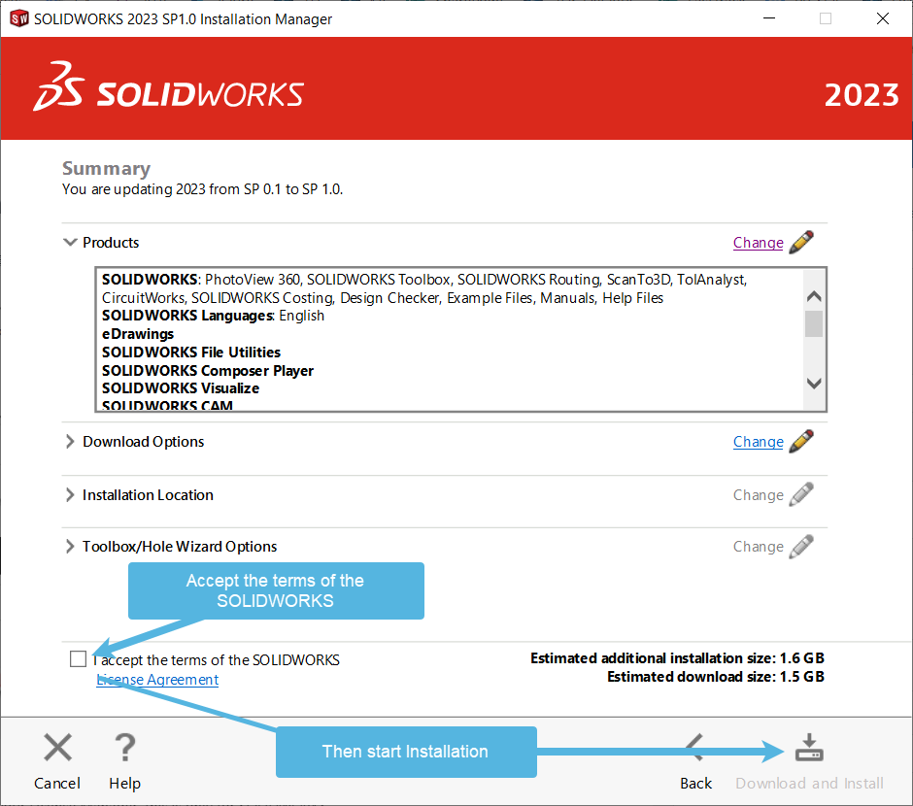This screenshot has height=806, width=913.
Task: Click the Change link for Products
Action: 759,243
